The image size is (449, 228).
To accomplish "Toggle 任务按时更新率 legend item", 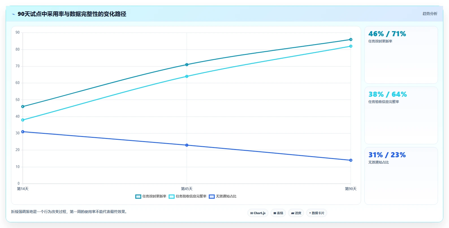I will 151,196.
